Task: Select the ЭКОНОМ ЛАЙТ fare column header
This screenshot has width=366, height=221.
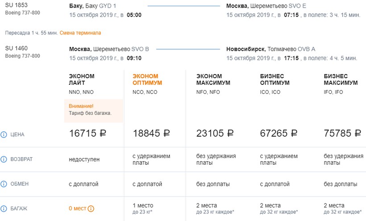Action: pyautogui.click(x=82, y=79)
